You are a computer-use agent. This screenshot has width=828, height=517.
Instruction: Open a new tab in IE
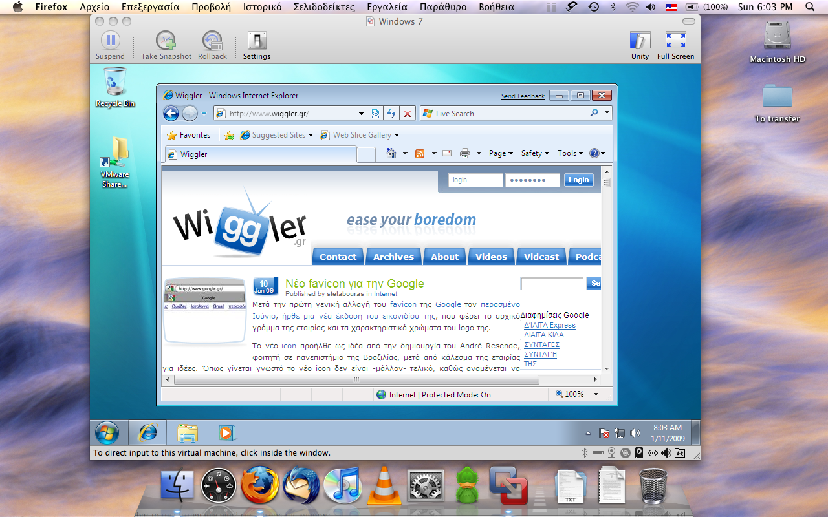coord(366,154)
